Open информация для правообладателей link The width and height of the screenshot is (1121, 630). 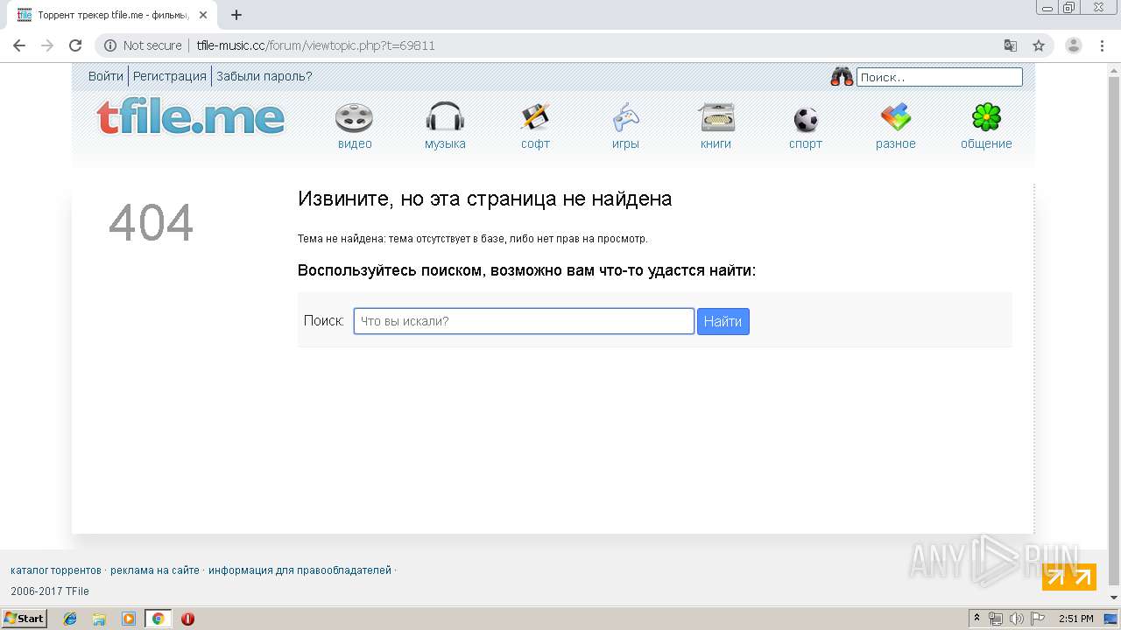click(x=300, y=570)
